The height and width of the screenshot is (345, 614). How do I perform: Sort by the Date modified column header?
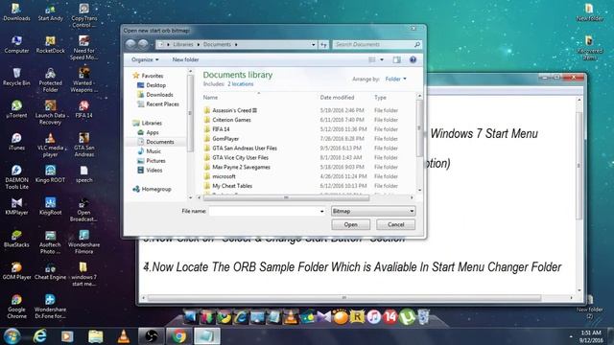coord(337,98)
